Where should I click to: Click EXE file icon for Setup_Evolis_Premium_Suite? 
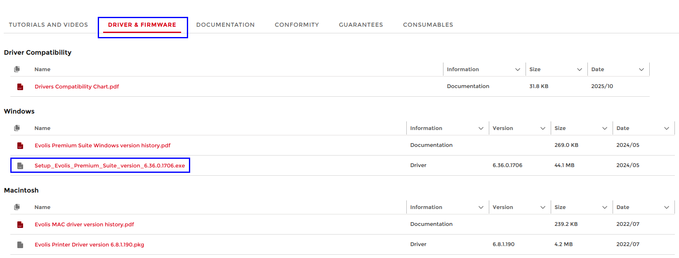coord(20,166)
